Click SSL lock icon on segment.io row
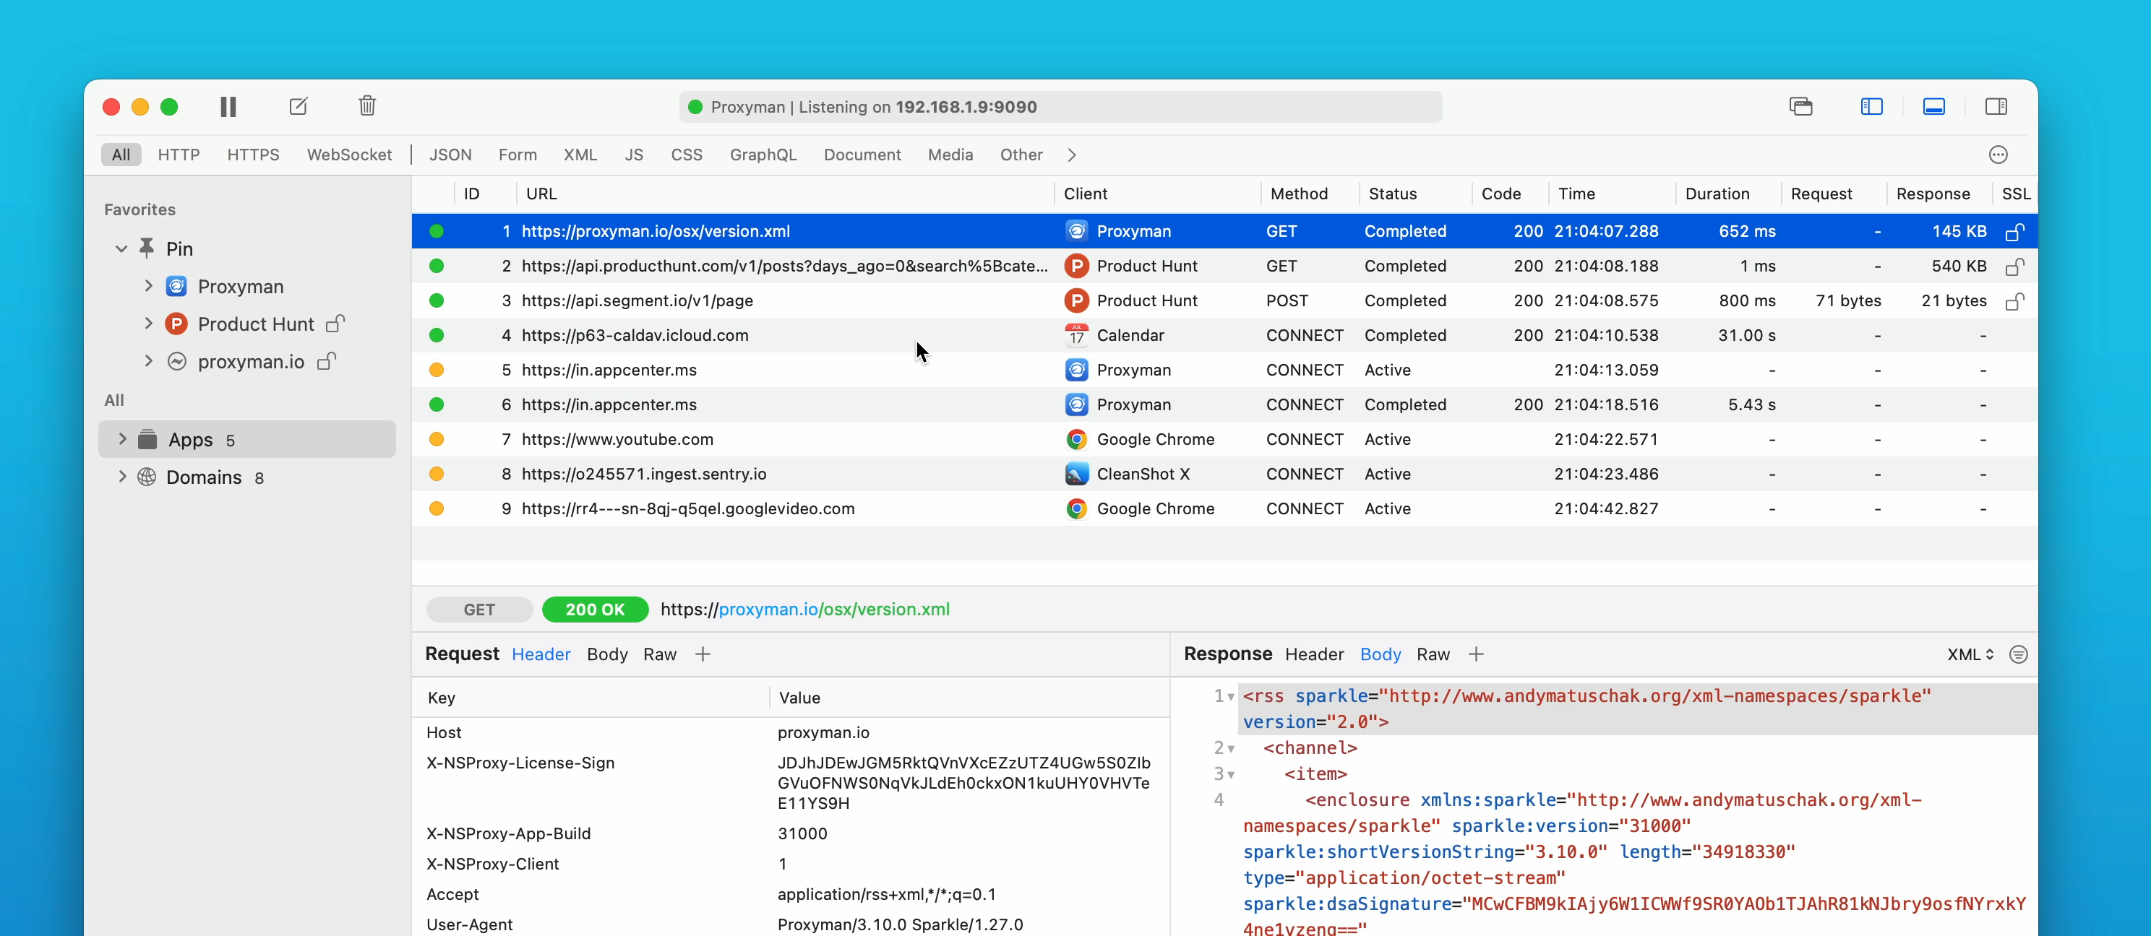This screenshot has width=2151, height=936. [x=2014, y=301]
